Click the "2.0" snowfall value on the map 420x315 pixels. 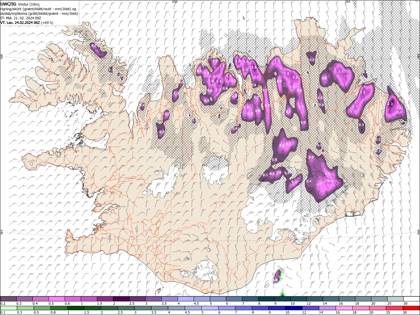click(x=254, y=67)
